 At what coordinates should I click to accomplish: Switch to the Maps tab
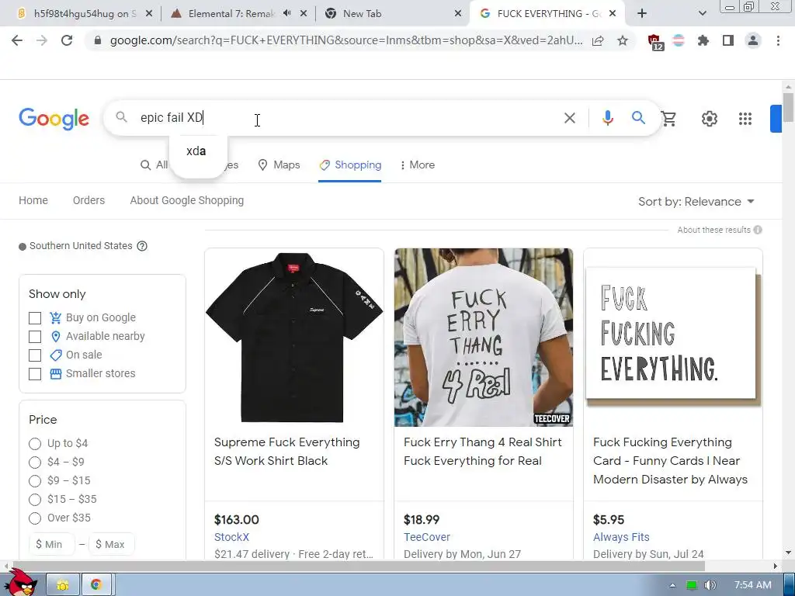pos(279,165)
